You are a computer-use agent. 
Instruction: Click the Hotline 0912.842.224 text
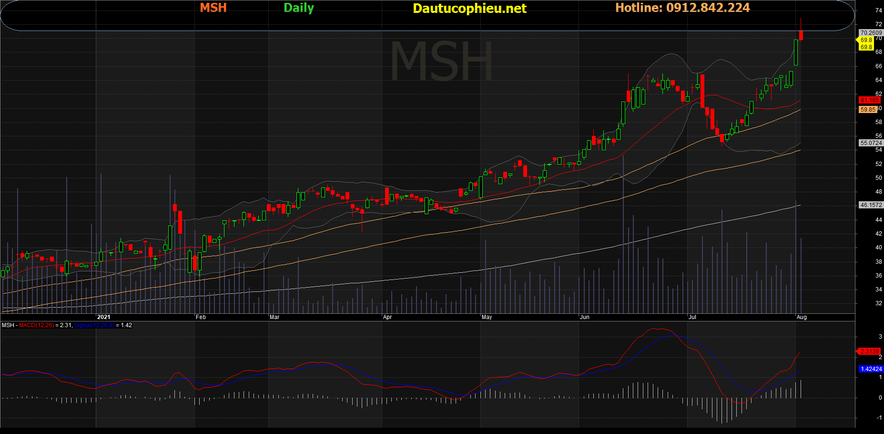pos(682,8)
